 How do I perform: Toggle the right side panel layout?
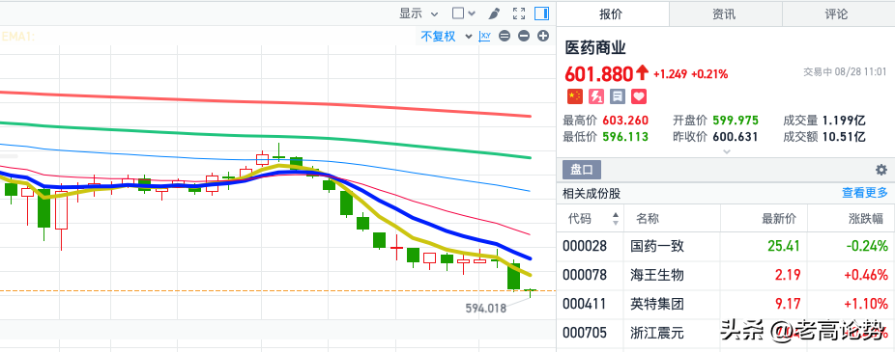click(x=541, y=14)
